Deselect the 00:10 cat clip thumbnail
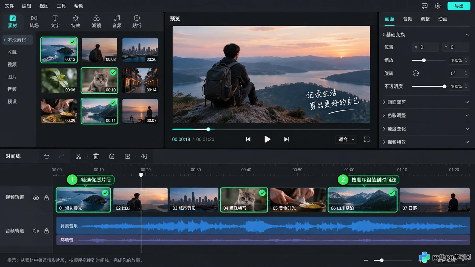Image resolution: width=475 pixels, height=267 pixels. click(99, 80)
